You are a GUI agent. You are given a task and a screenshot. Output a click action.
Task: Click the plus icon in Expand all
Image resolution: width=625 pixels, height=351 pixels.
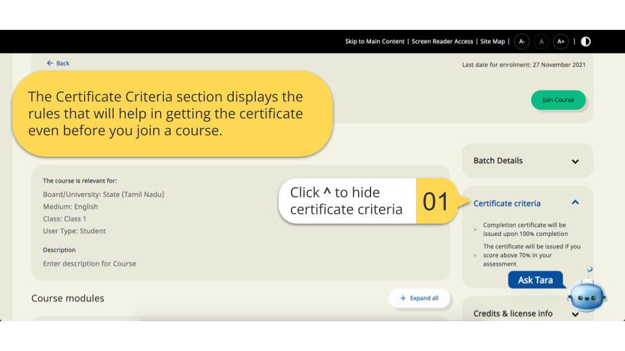[403, 298]
